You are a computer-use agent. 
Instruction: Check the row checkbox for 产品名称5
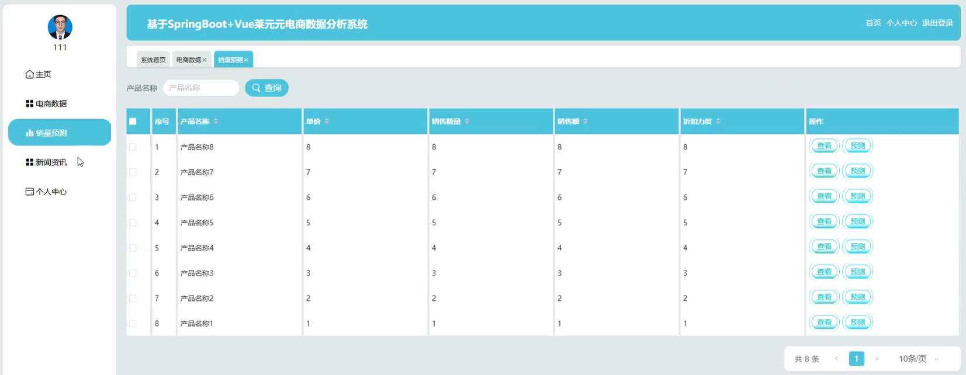click(133, 223)
